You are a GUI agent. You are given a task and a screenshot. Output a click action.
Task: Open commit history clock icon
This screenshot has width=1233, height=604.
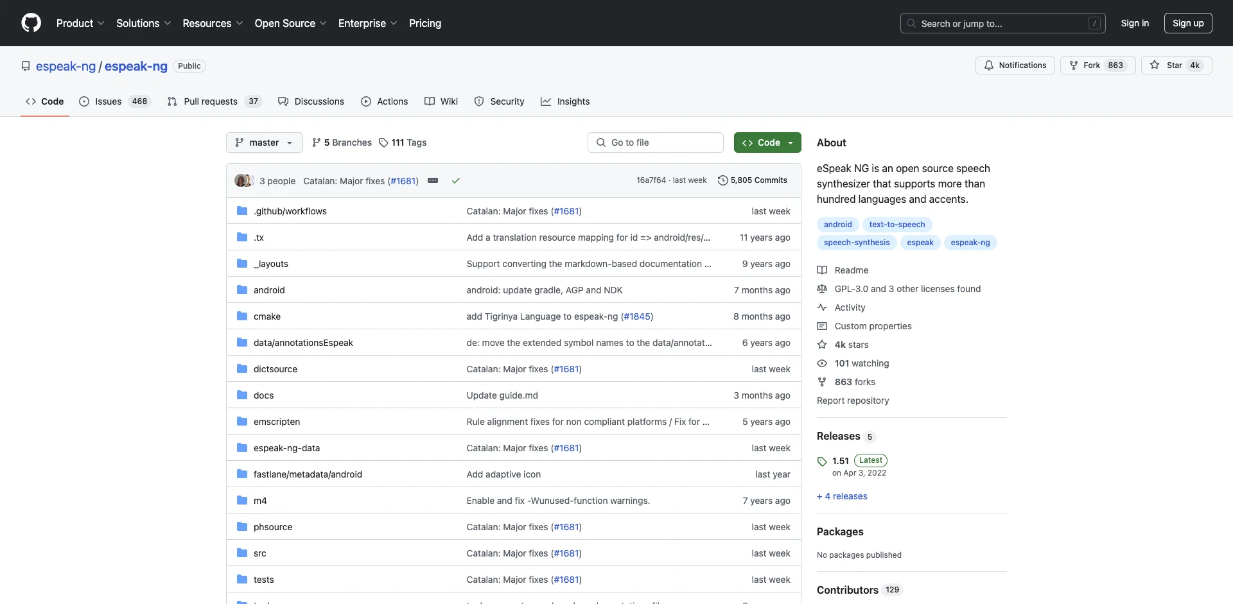[722, 180]
